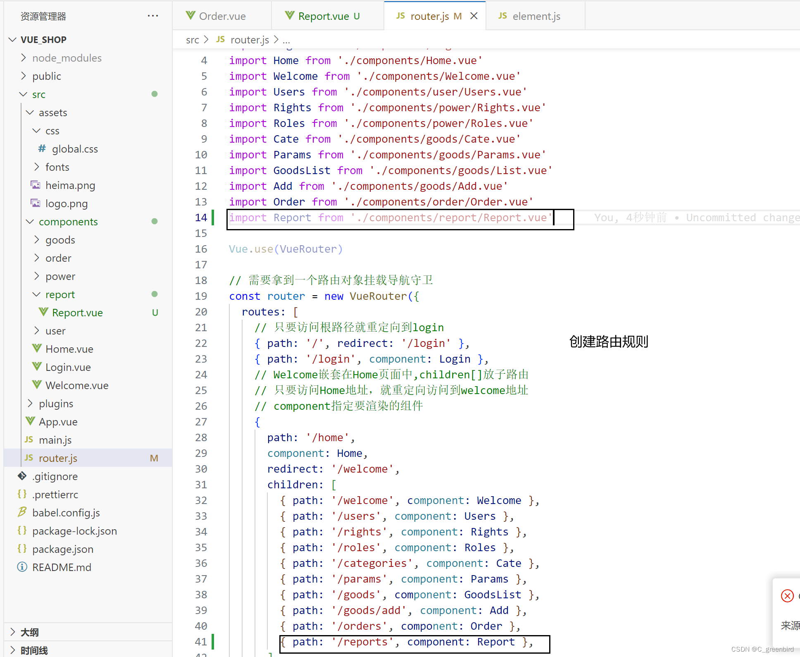800x657 pixels.
Task: Open heima.png in the explorer
Action: 70,185
